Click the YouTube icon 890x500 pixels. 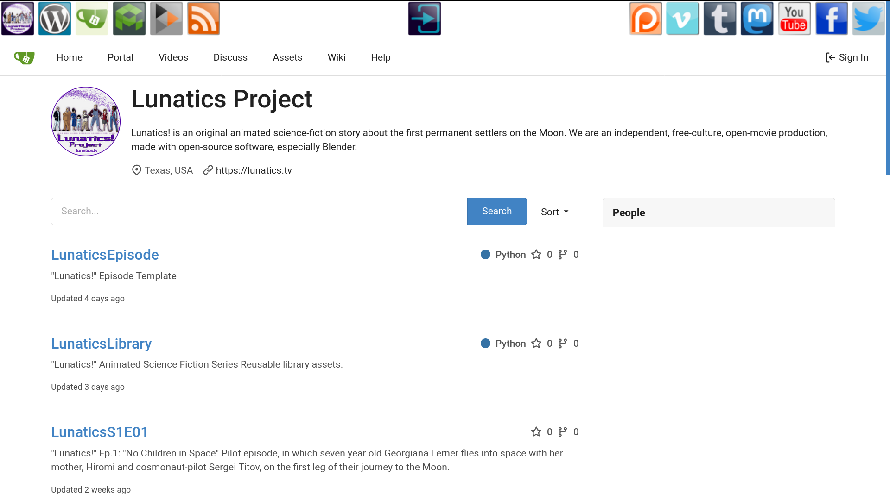794,19
